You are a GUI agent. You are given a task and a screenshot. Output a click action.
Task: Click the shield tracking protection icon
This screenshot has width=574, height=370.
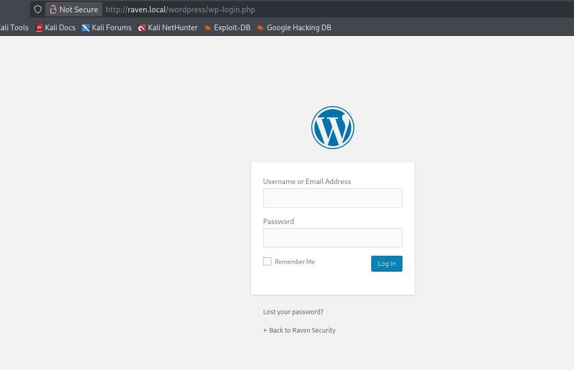pos(37,9)
